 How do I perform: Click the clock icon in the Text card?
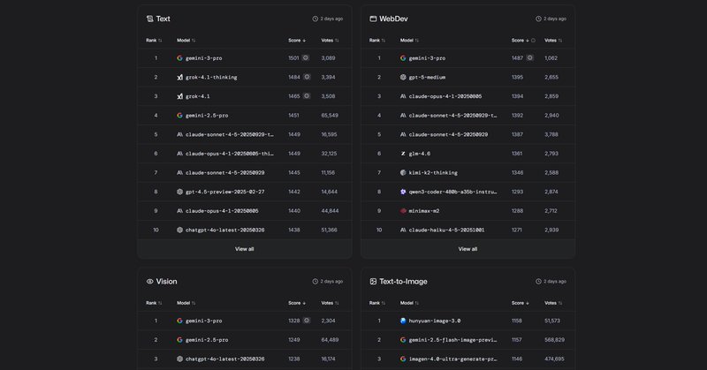315,19
